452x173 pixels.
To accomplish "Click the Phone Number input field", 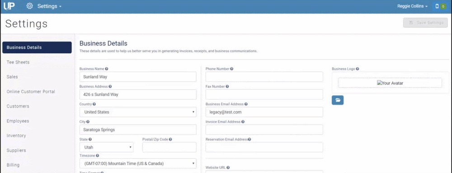I will pos(264,77).
